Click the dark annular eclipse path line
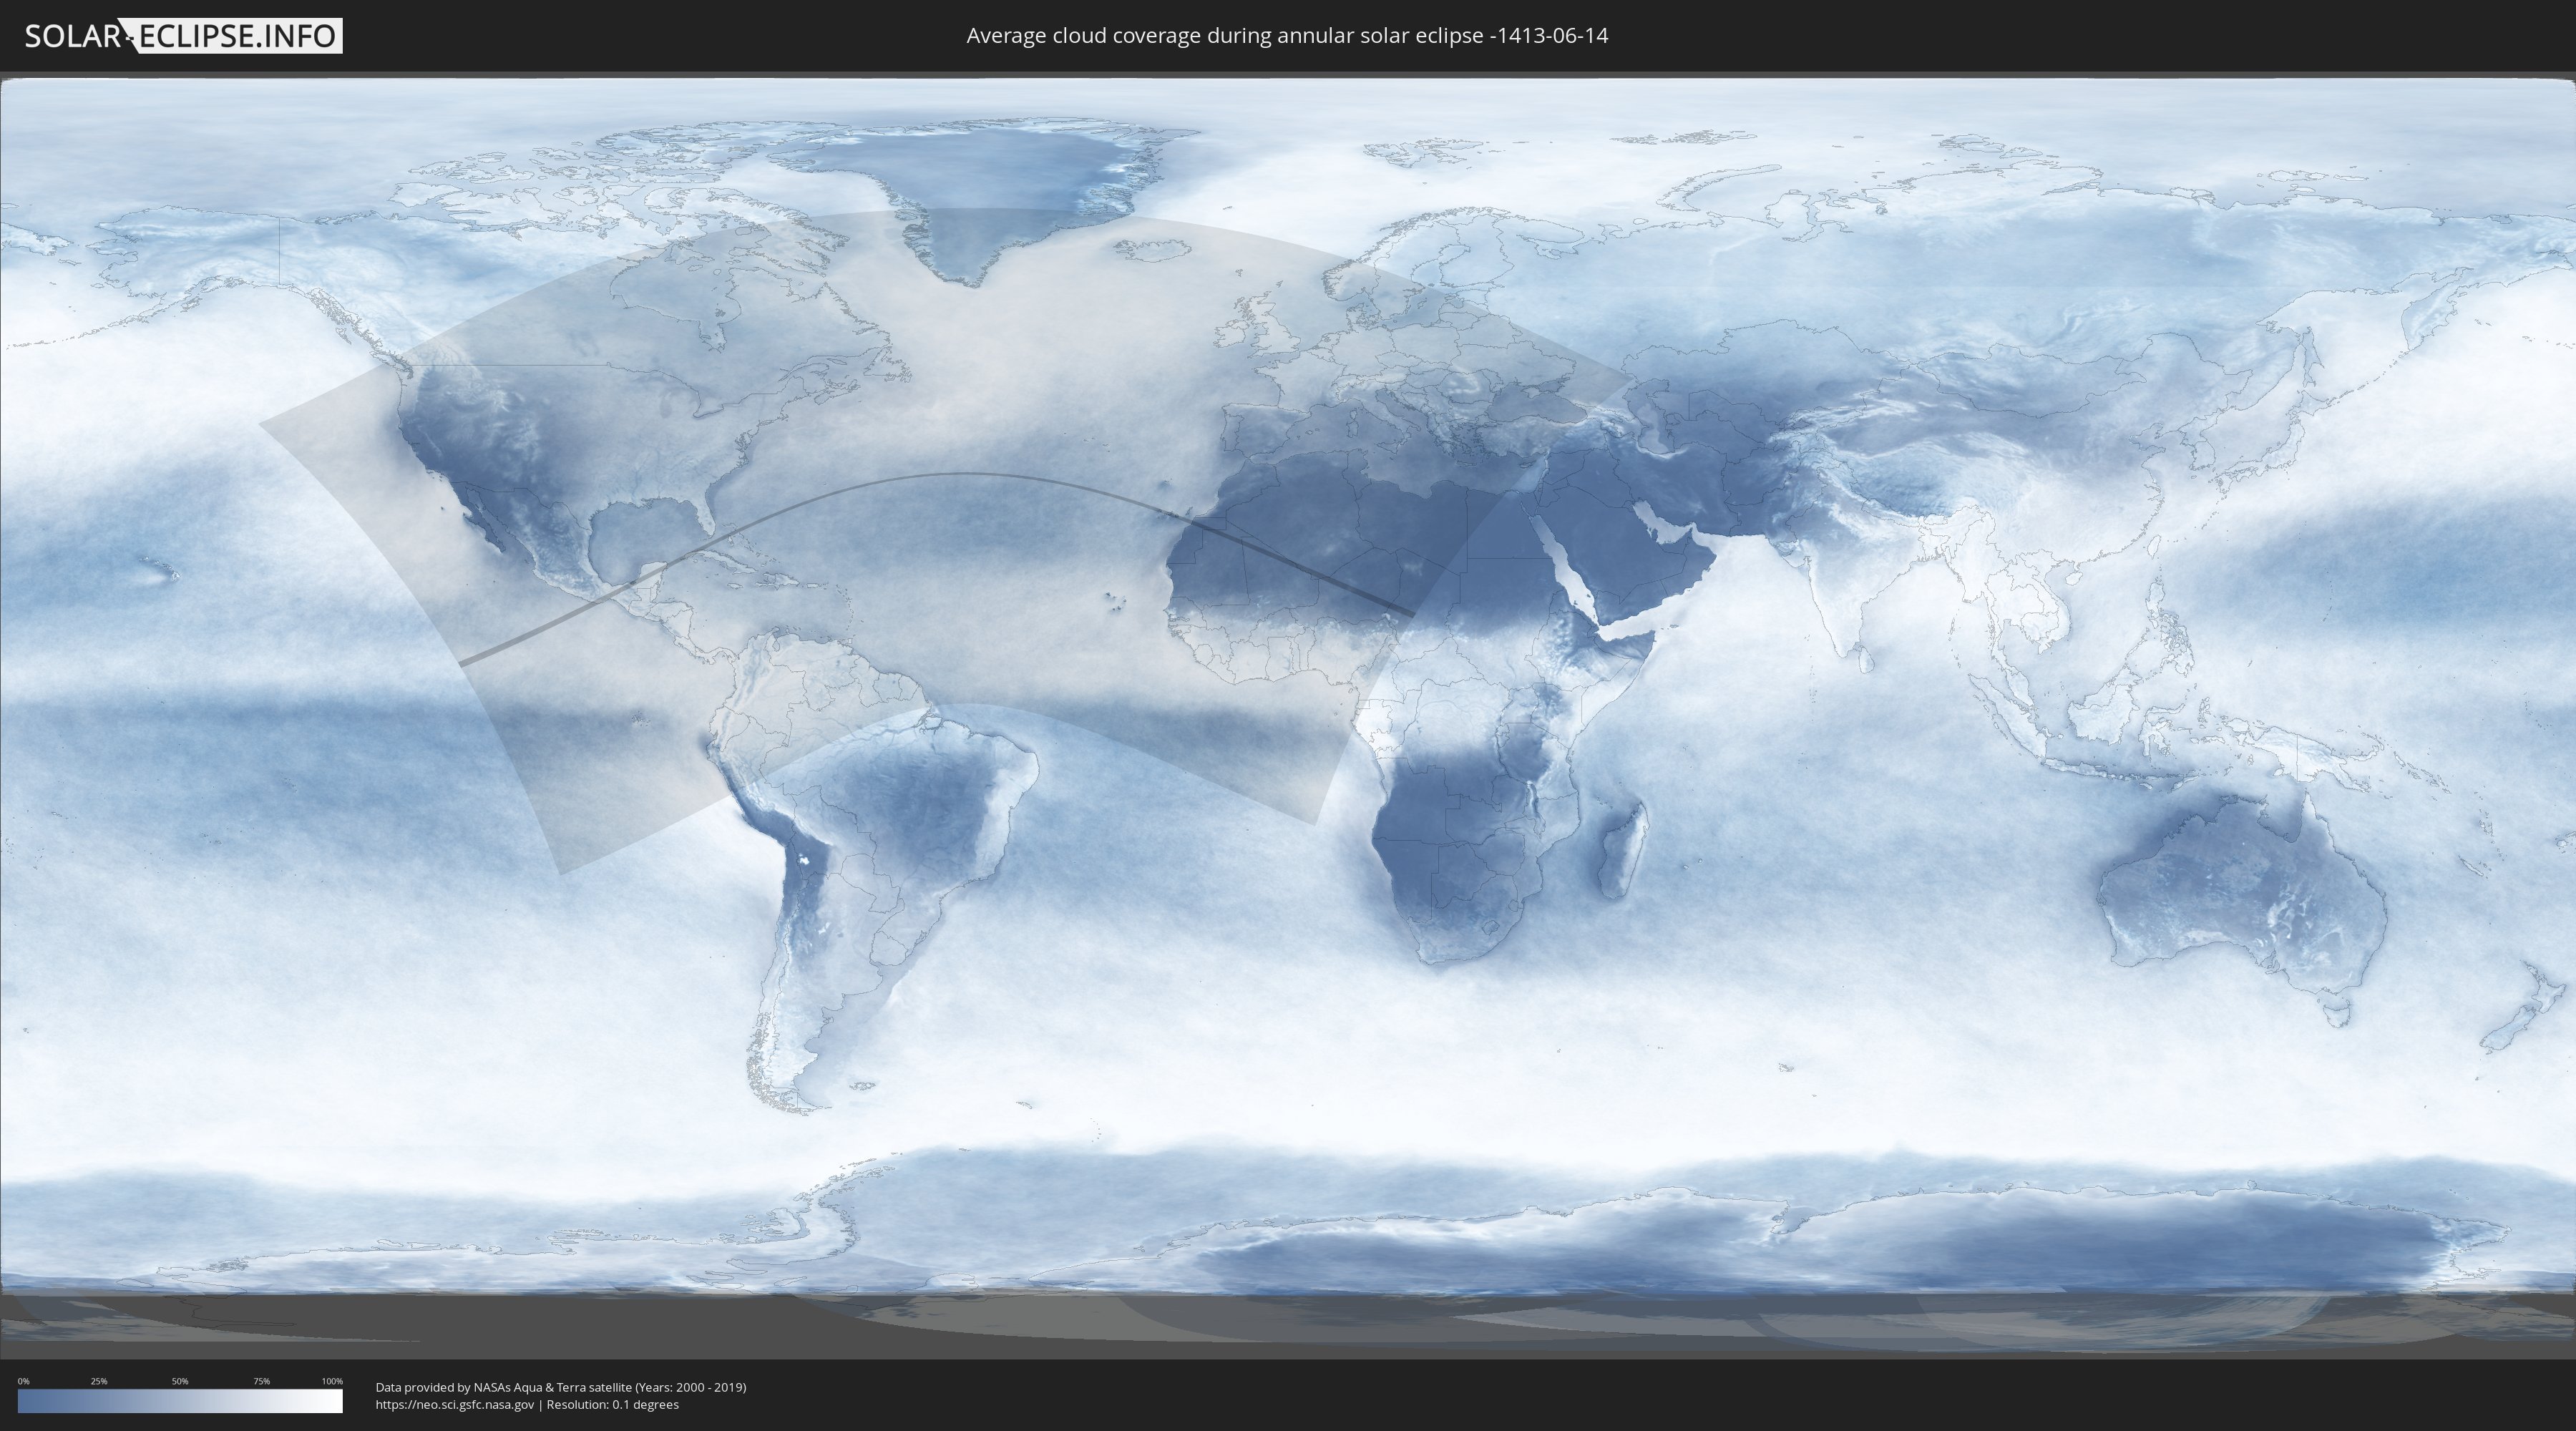Screen dimensions: 2576x1431 pyautogui.click(x=965, y=475)
